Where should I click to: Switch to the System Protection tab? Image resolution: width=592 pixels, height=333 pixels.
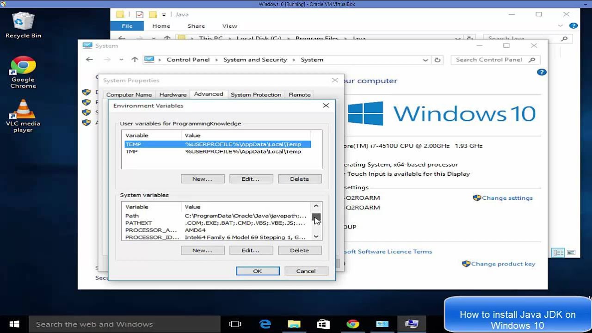[256, 95]
